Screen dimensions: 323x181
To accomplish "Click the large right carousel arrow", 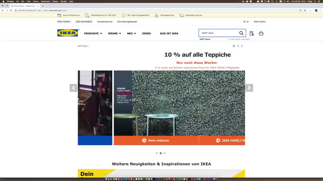I will [x=249, y=88].
